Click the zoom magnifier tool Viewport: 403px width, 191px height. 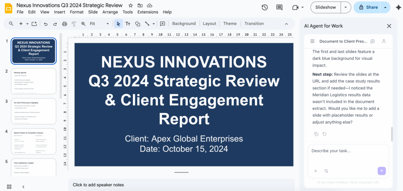[83, 24]
